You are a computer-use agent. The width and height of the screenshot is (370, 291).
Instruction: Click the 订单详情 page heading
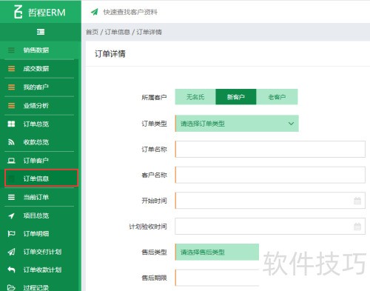110,53
